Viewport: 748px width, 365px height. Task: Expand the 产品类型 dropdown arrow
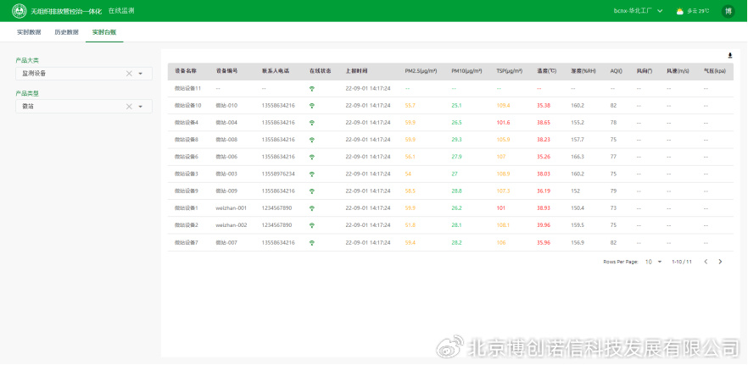coord(140,107)
